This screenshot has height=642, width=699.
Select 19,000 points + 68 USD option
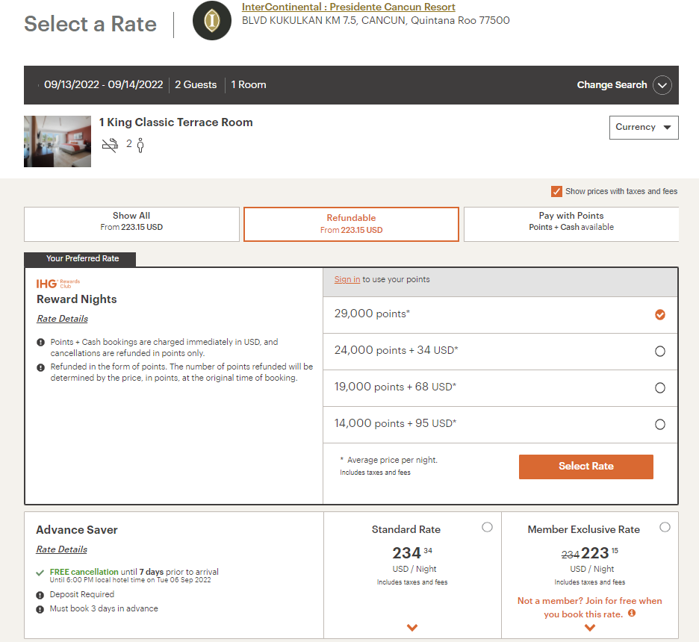(x=659, y=387)
